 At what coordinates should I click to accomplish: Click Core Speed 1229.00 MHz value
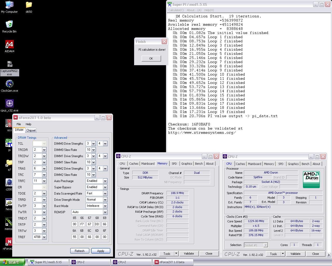click(x=256, y=221)
